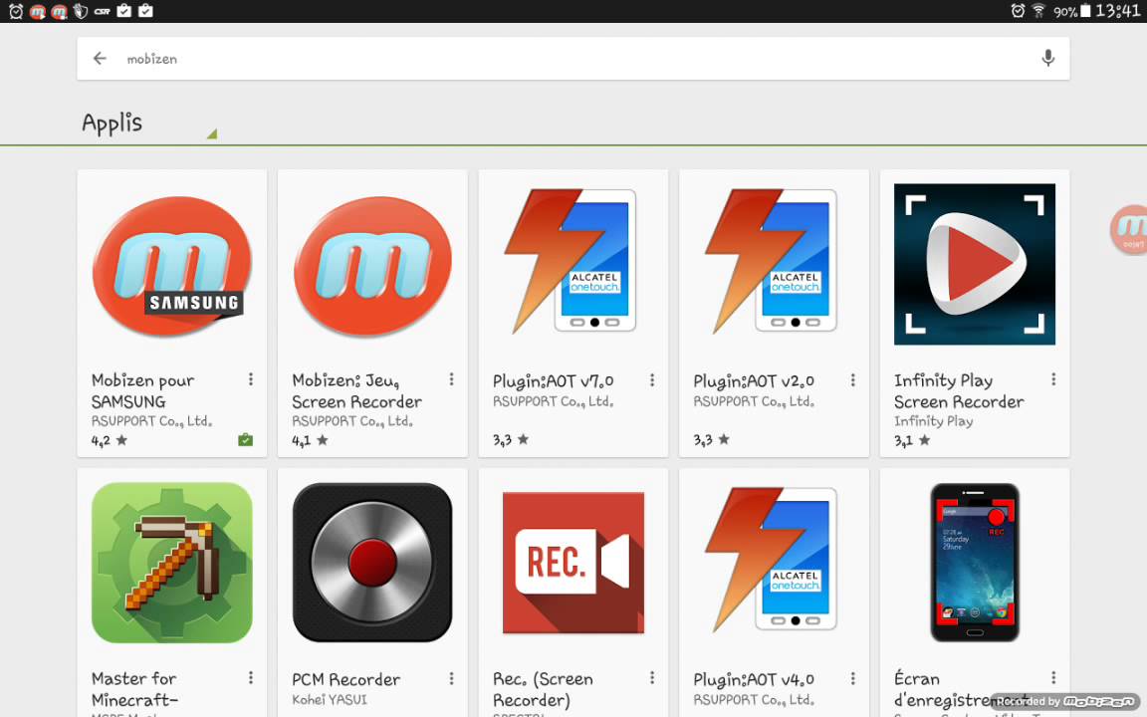Image resolution: width=1147 pixels, height=717 pixels.
Task: Click the Mobizen: Jeu, Screen Recorder title
Action: [357, 390]
